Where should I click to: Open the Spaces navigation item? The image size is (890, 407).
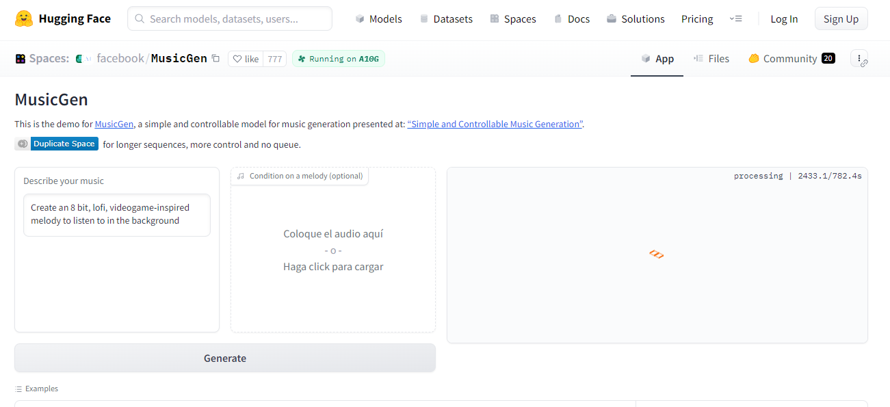click(513, 19)
